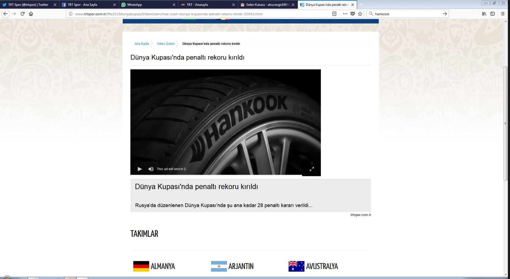Screen dimensions: 510x279
Task: Bookmark this page with the star icon
Action: click(x=360, y=14)
